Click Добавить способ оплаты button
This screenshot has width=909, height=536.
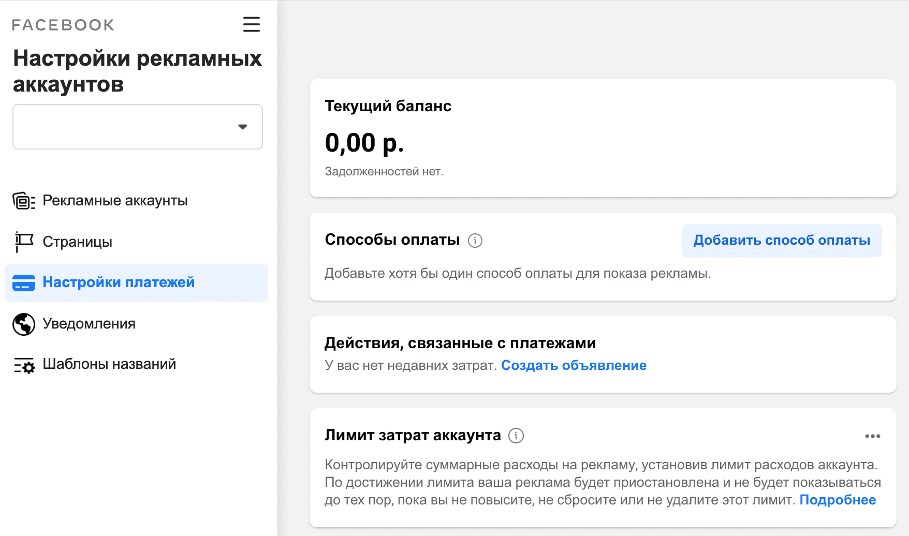pyautogui.click(x=782, y=241)
